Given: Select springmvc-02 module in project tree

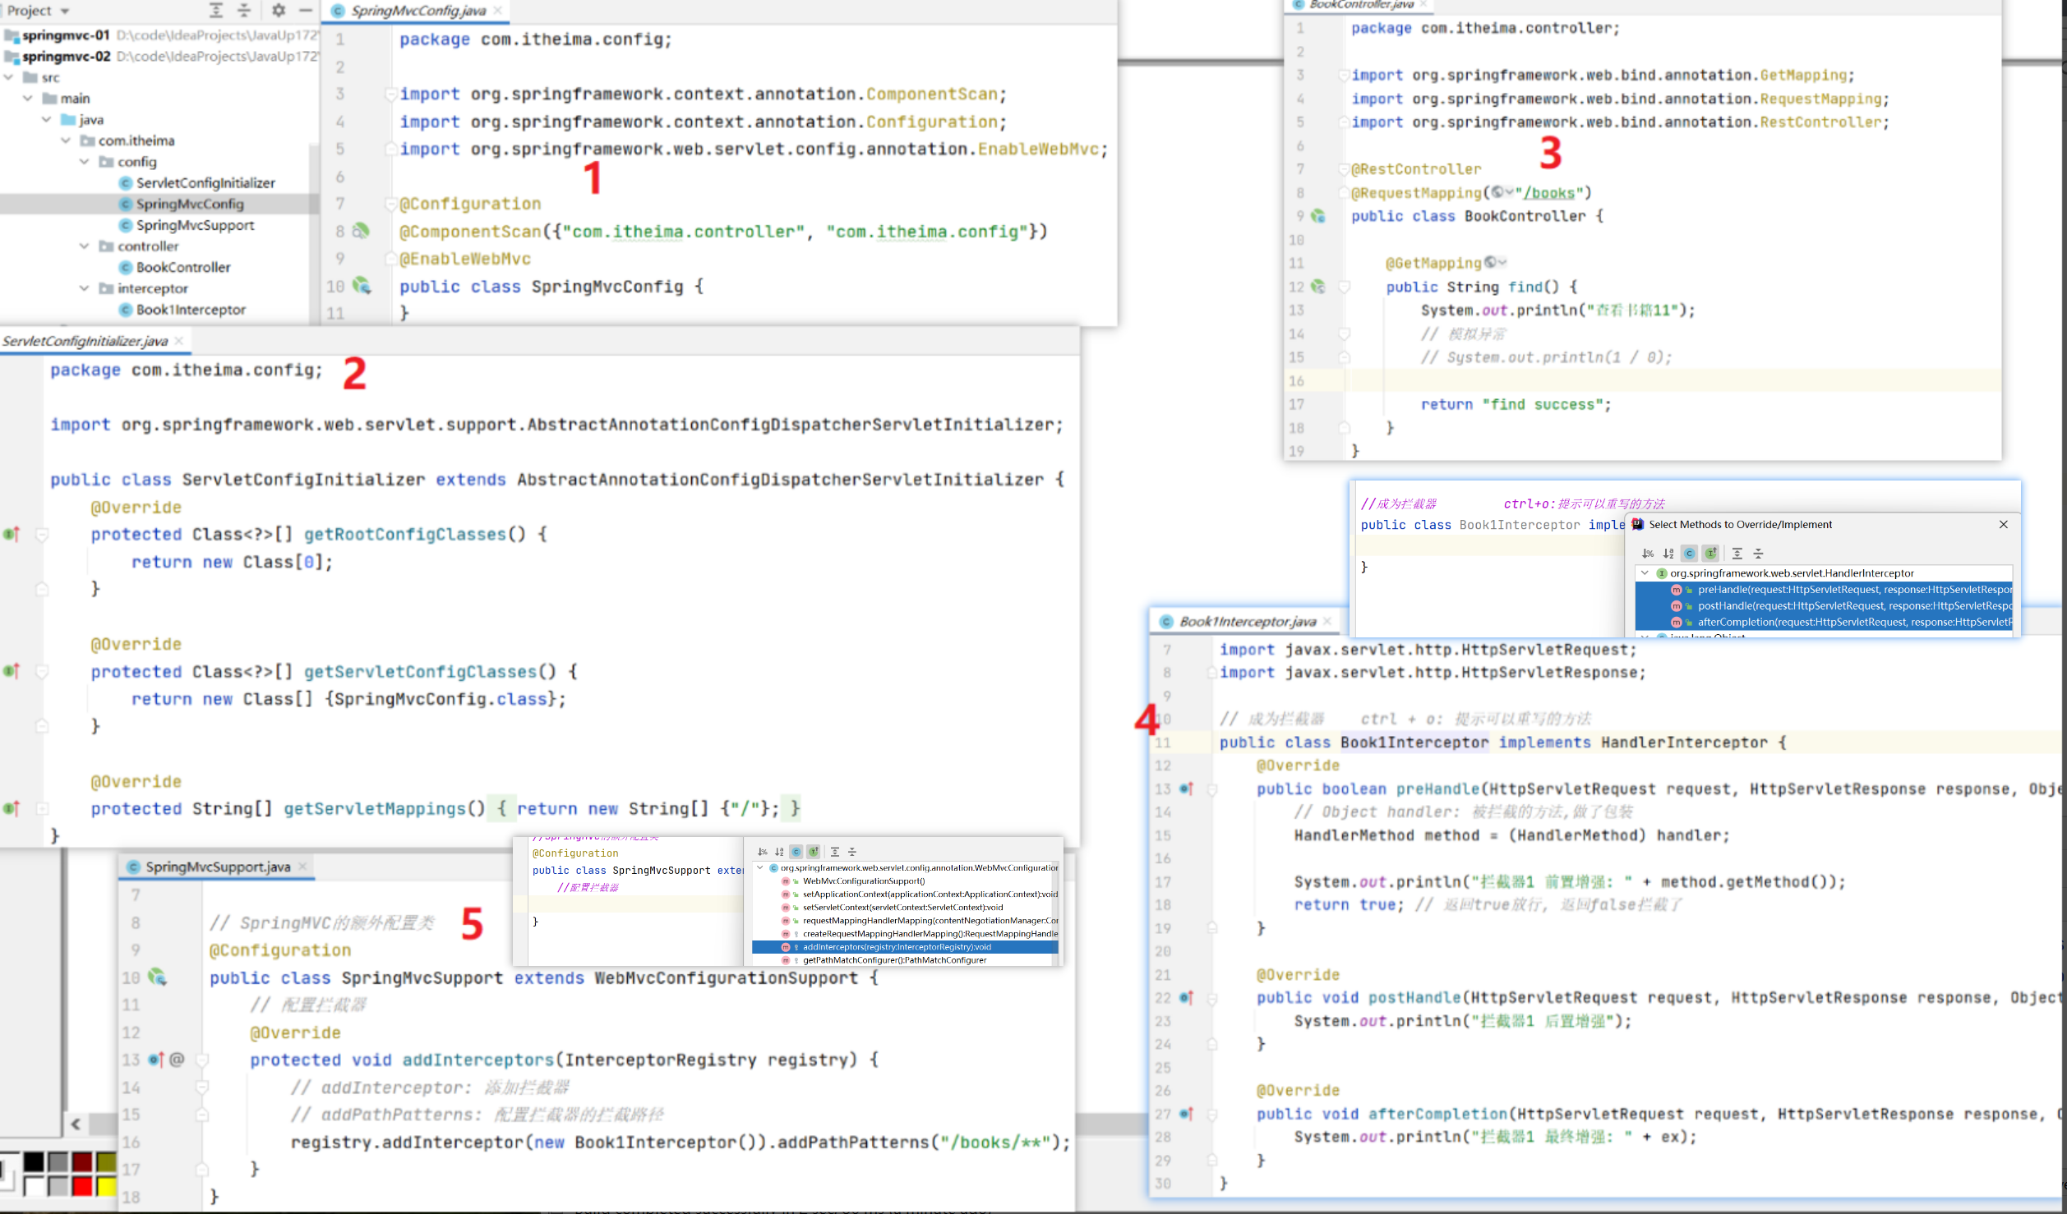Looking at the screenshot, I should click(x=66, y=56).
